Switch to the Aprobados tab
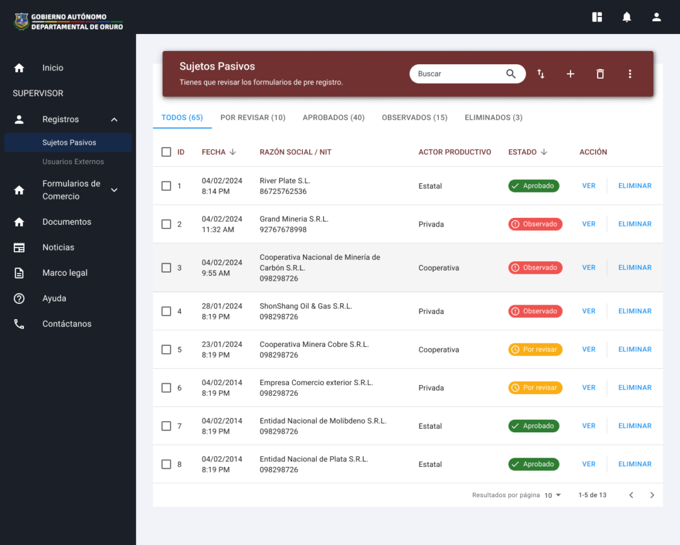The image size is (680, 545). [333, 118]
